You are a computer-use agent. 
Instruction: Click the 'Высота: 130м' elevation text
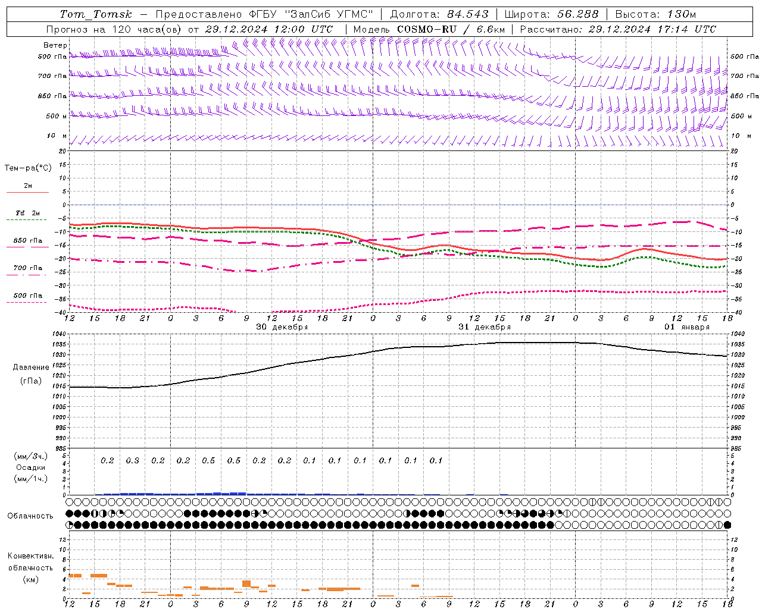pyautogui.click(x=655, y=14)
